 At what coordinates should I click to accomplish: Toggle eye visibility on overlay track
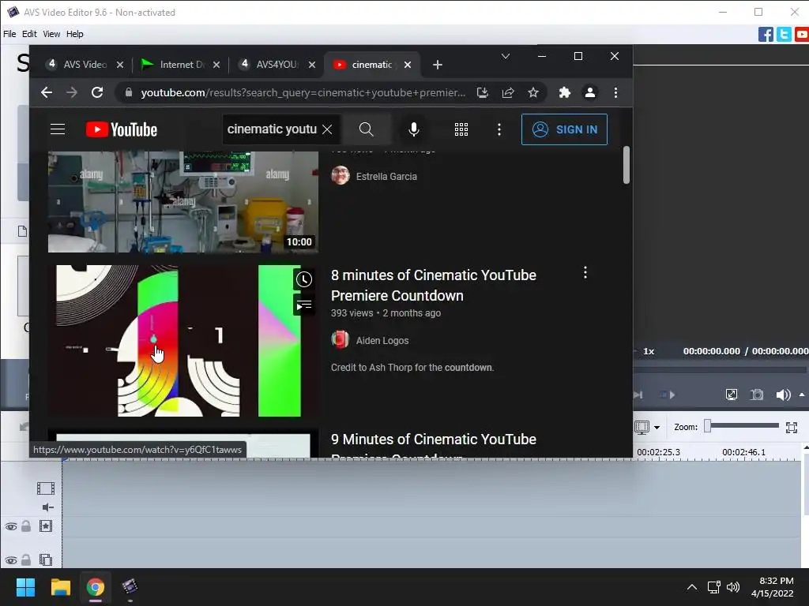click(11, 560)
